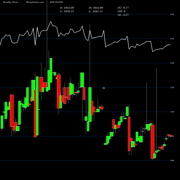Click the 1250 price axis label
This screenshot has width=180, height=180.
(x=172, y=39)
